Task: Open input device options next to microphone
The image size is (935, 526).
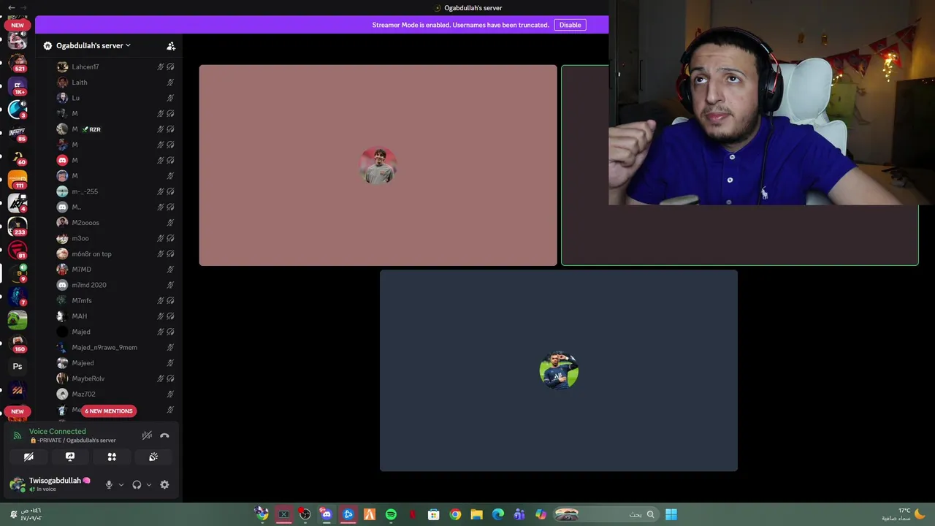Action: (x=121, y=484)
